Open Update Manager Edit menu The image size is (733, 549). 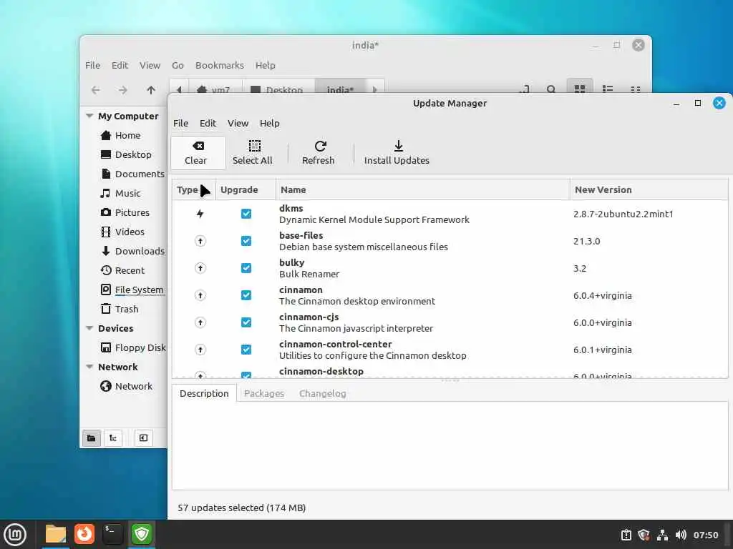[208, 123]
